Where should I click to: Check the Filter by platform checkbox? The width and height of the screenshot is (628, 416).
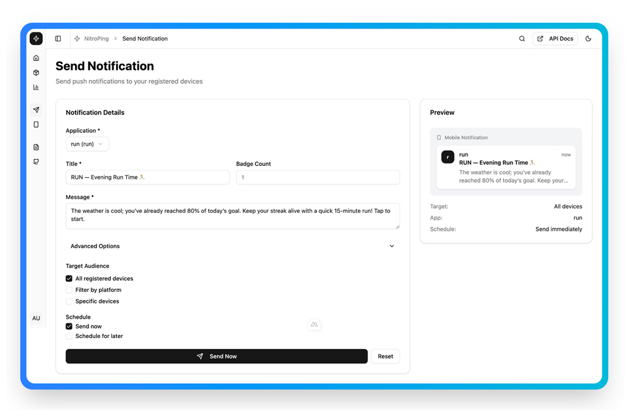[x=69, y=290]
